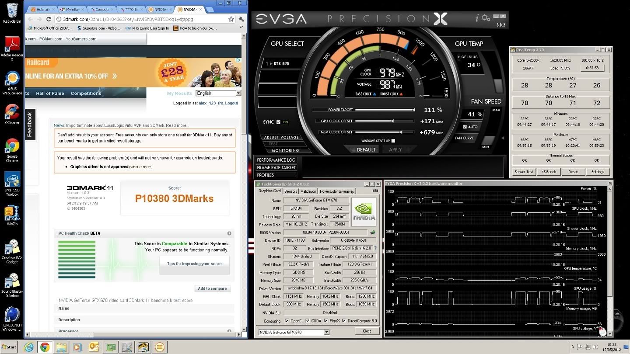Click FAN CURVE button in Precision X
This screenshot has height=354, width=630.
464,138
